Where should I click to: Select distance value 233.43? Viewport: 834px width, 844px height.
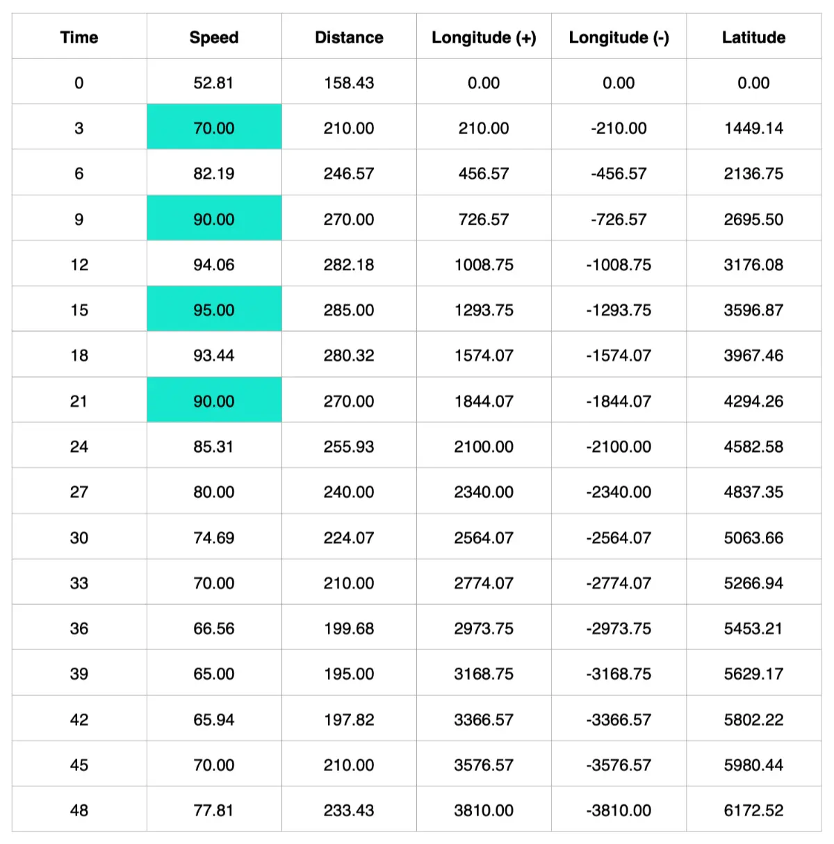tap(349, 810)
